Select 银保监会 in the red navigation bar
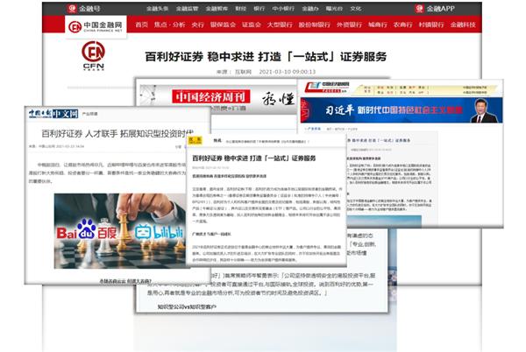526x352 pixels. pyautogui.click(x=223, y=25)
